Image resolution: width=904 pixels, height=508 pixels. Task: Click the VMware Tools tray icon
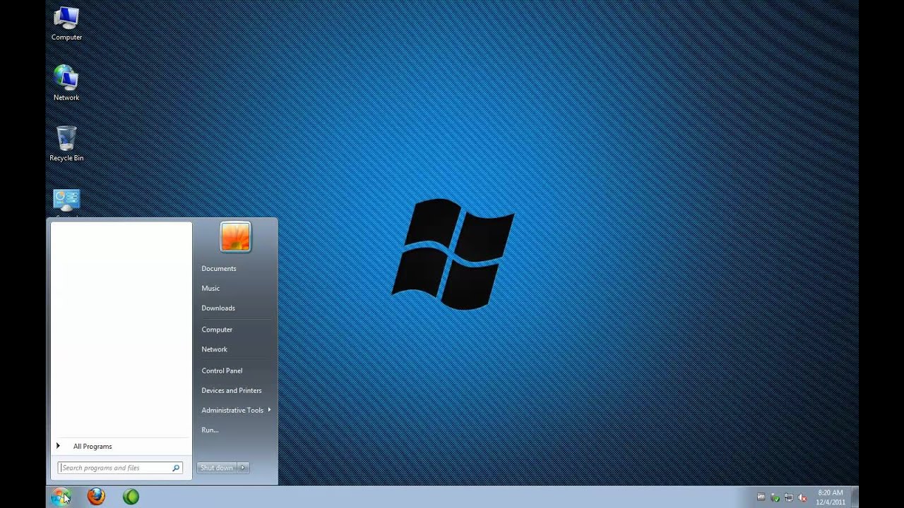[x=761, y=497]
